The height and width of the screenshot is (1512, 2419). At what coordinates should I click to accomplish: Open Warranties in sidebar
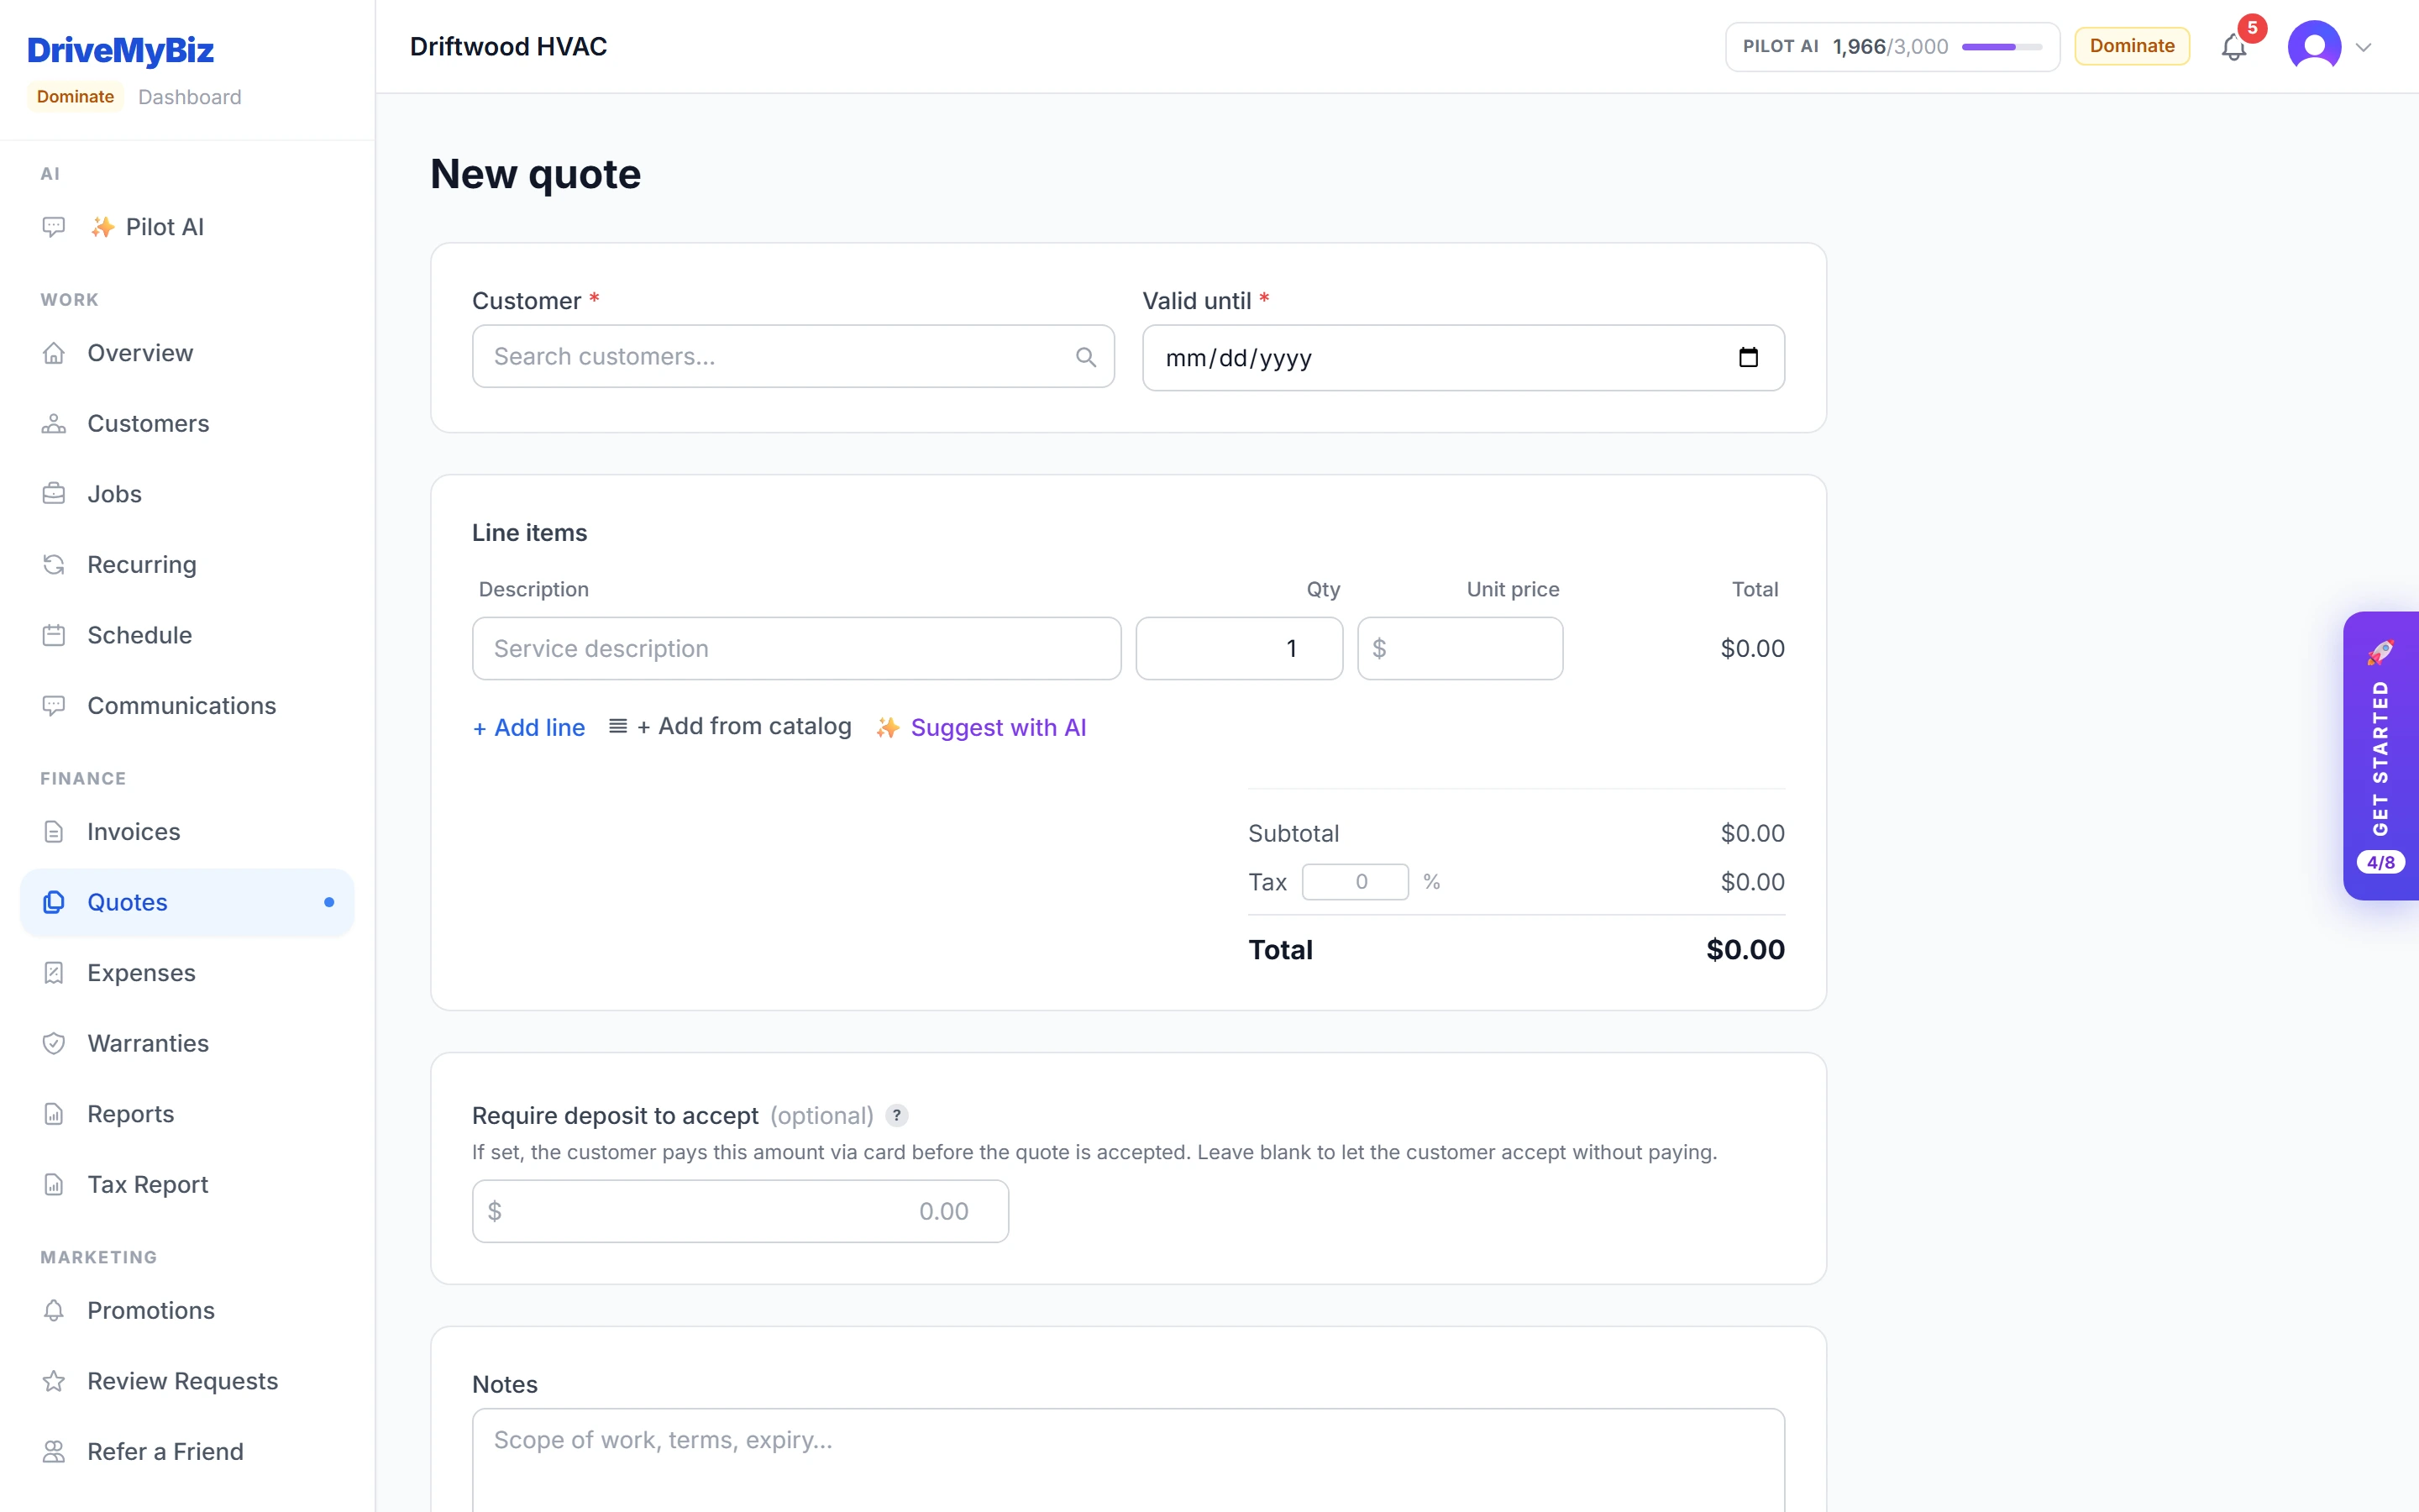[x=187, y=1043]
